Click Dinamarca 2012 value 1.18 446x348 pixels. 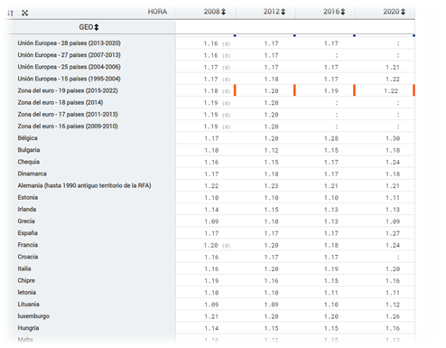[x=271, y=174]
